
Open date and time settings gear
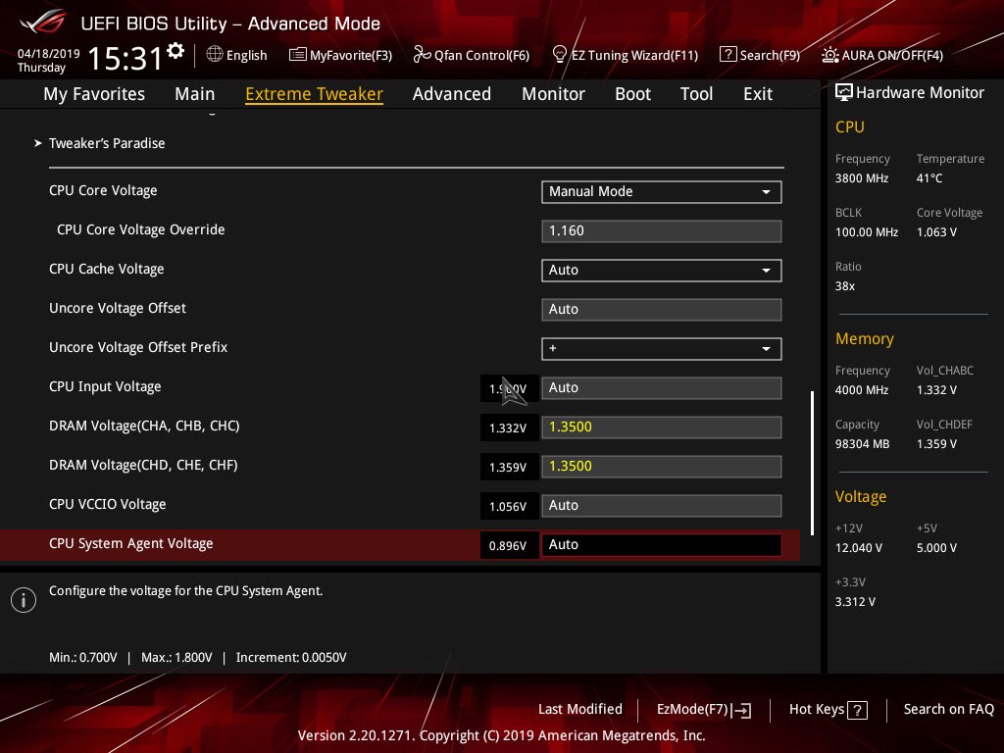176,51
